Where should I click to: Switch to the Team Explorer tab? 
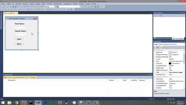tap(178, 38)
